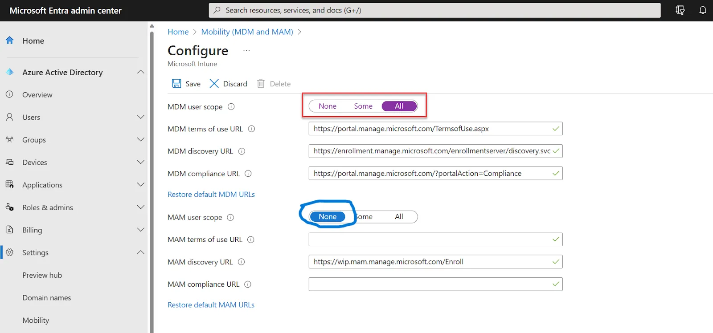Open the ellipsis menu beside Configure
Image resolution: width=713 pixels, height=333 pixels.
(246, 51)
